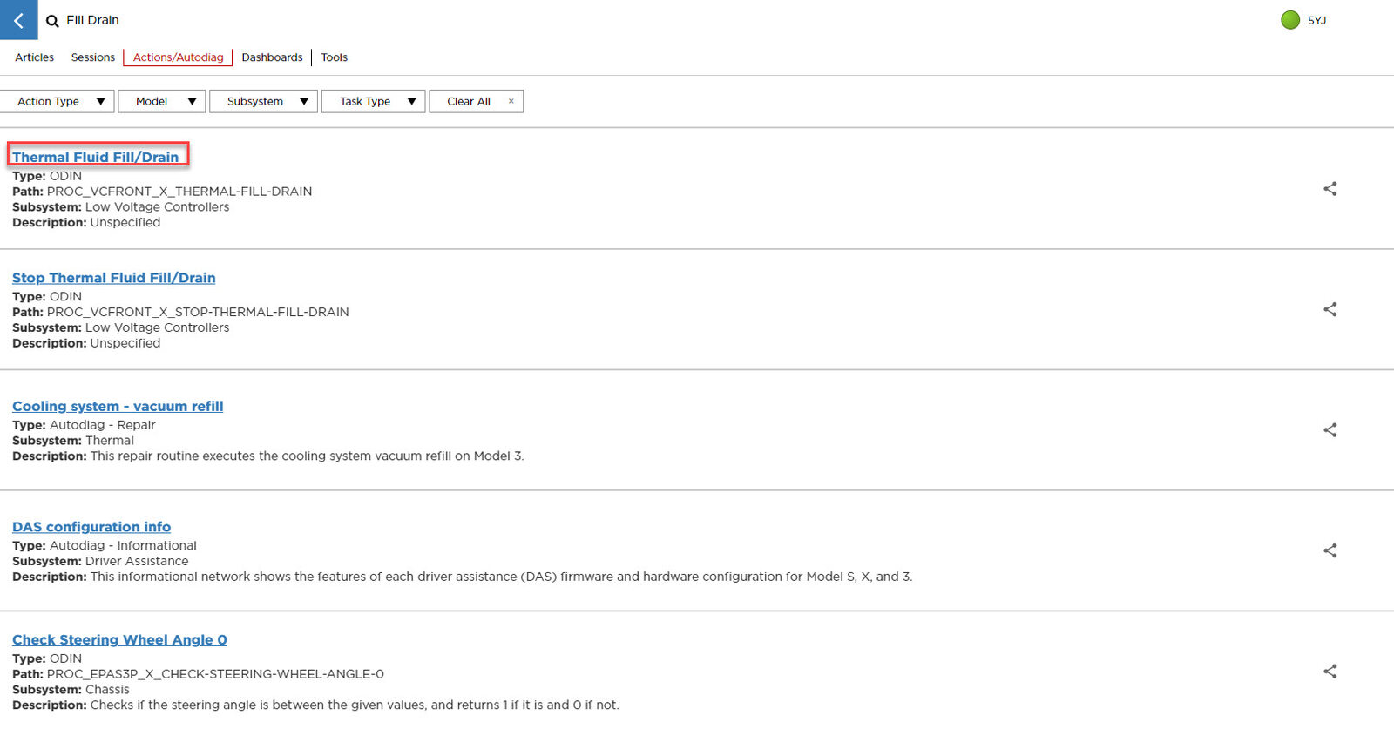Open the Task Type dropdown
This screenshot has height=729, width=1394.
[373, 102]
